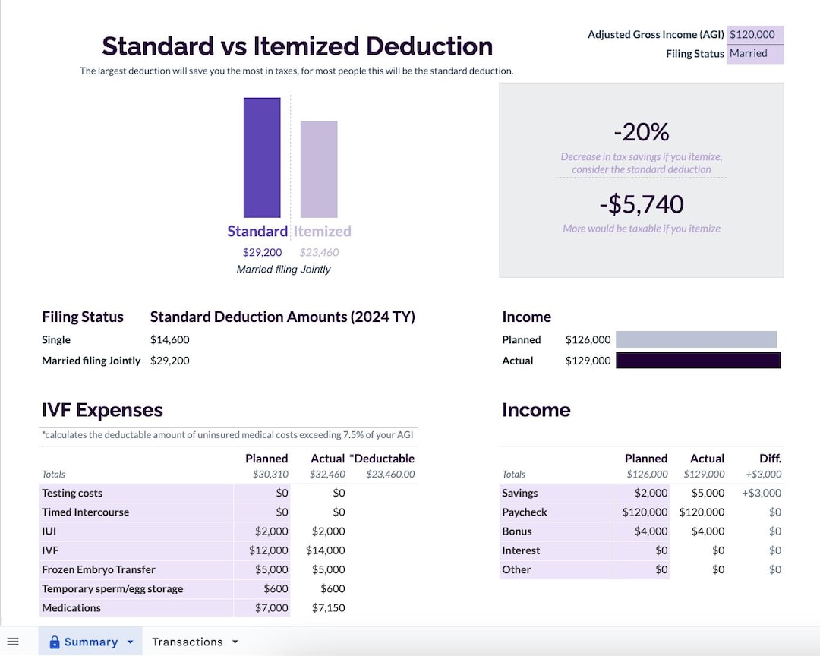
Task: Select the Medications actual cost $7,150
Action: (x=327, y=607)
